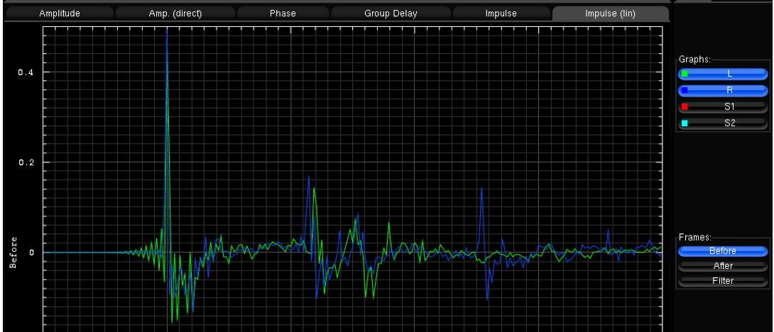The width and height of the screenshot is (774, 332).
Task: Click the red S1 color square
Action: [x=685, y=107]
